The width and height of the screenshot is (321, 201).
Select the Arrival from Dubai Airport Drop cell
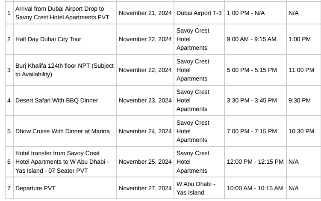(65, 13)
